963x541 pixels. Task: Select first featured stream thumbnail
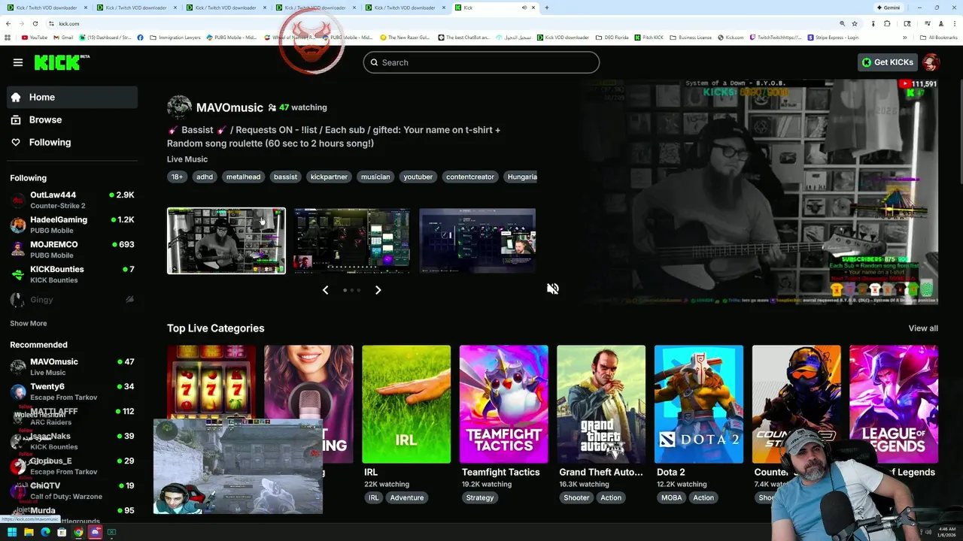226,241
